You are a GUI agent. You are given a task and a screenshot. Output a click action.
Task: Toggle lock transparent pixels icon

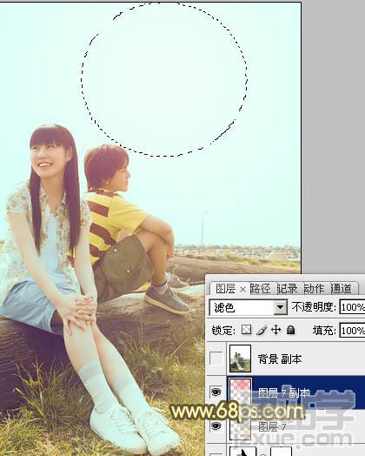[246, 330]
